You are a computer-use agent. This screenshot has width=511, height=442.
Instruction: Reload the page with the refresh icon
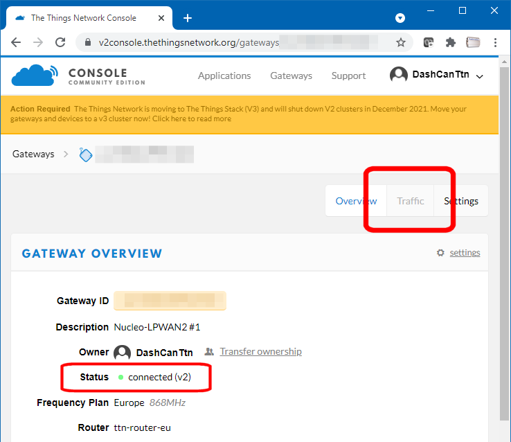(60, 42)
